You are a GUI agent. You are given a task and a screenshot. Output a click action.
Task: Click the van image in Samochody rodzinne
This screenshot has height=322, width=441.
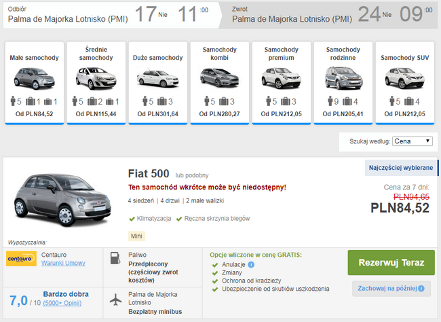pyautogui.click(x=344, y=78)
